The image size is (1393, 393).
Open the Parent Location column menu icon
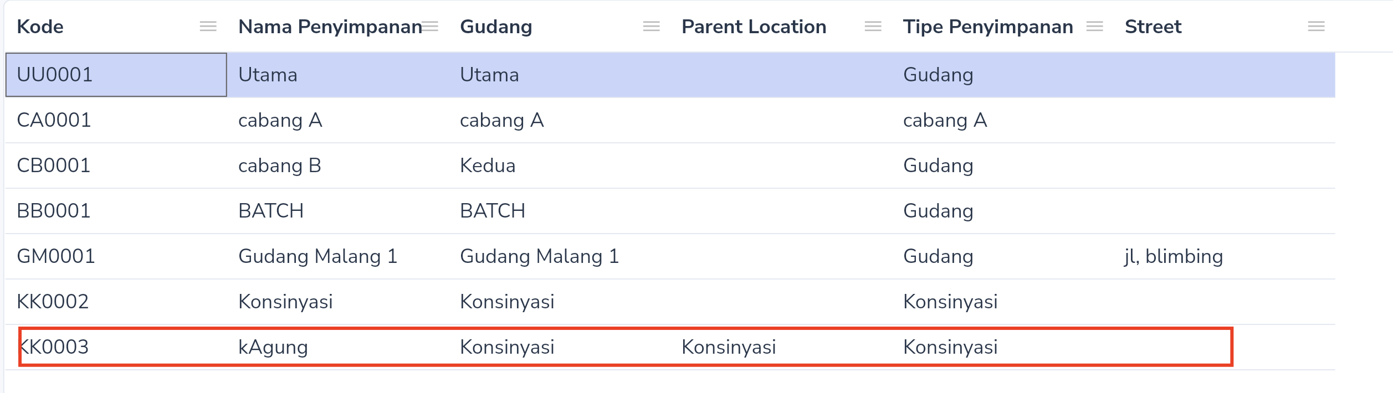coord(873,27)
